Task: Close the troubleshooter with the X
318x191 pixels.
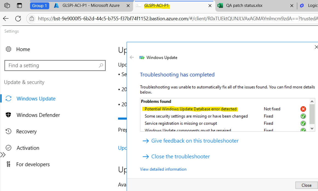Action: [316, 47]
